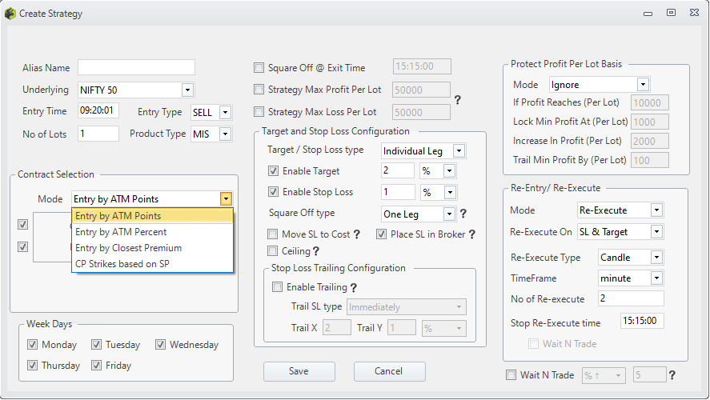Image resolution: width=710 pixels, height=400 pixels.
Task: Click the Cancel button
Action: [x=389, y=371]
